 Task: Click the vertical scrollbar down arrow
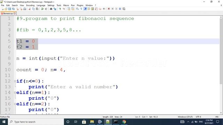(x=221, y=113)
